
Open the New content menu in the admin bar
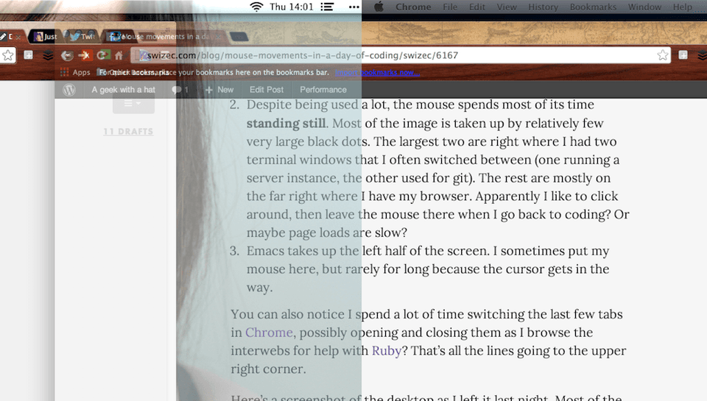coord(219,90)
